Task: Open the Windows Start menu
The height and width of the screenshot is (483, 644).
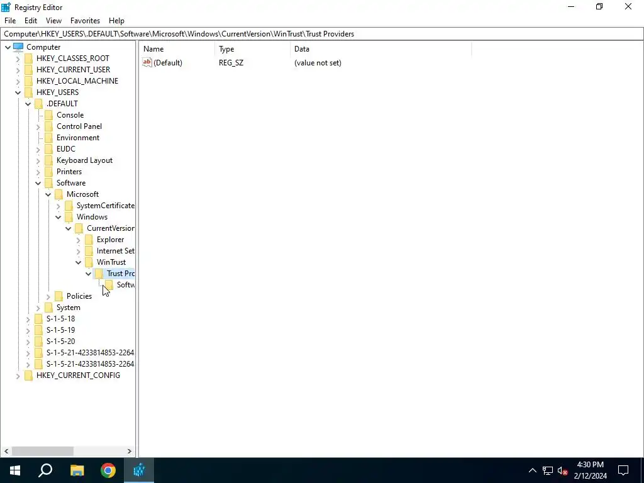Action: pyautogui.click(x=15, y=470)
